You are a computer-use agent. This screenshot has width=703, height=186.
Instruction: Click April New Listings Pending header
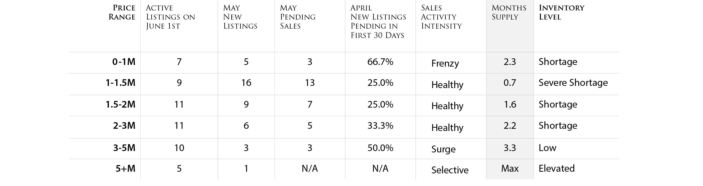[x=378, y=21]
